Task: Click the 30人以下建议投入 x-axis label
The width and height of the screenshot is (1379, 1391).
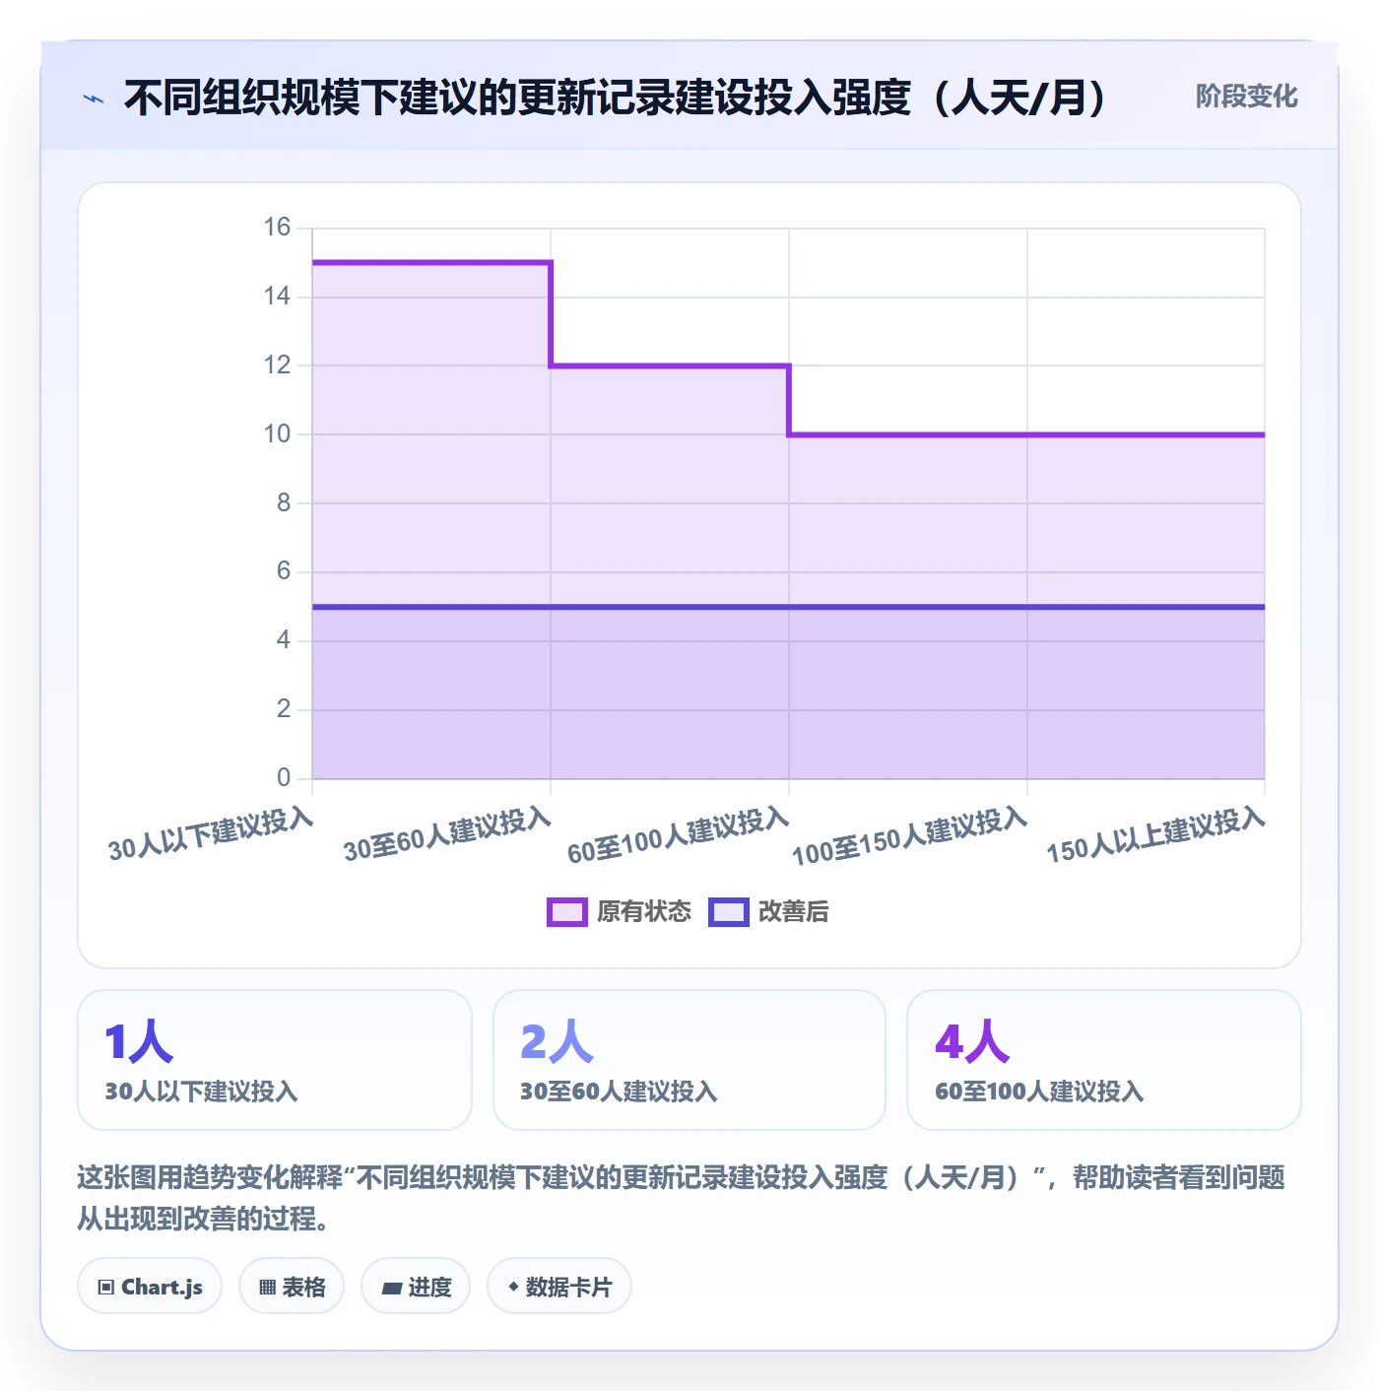Action: coord(211,834)
